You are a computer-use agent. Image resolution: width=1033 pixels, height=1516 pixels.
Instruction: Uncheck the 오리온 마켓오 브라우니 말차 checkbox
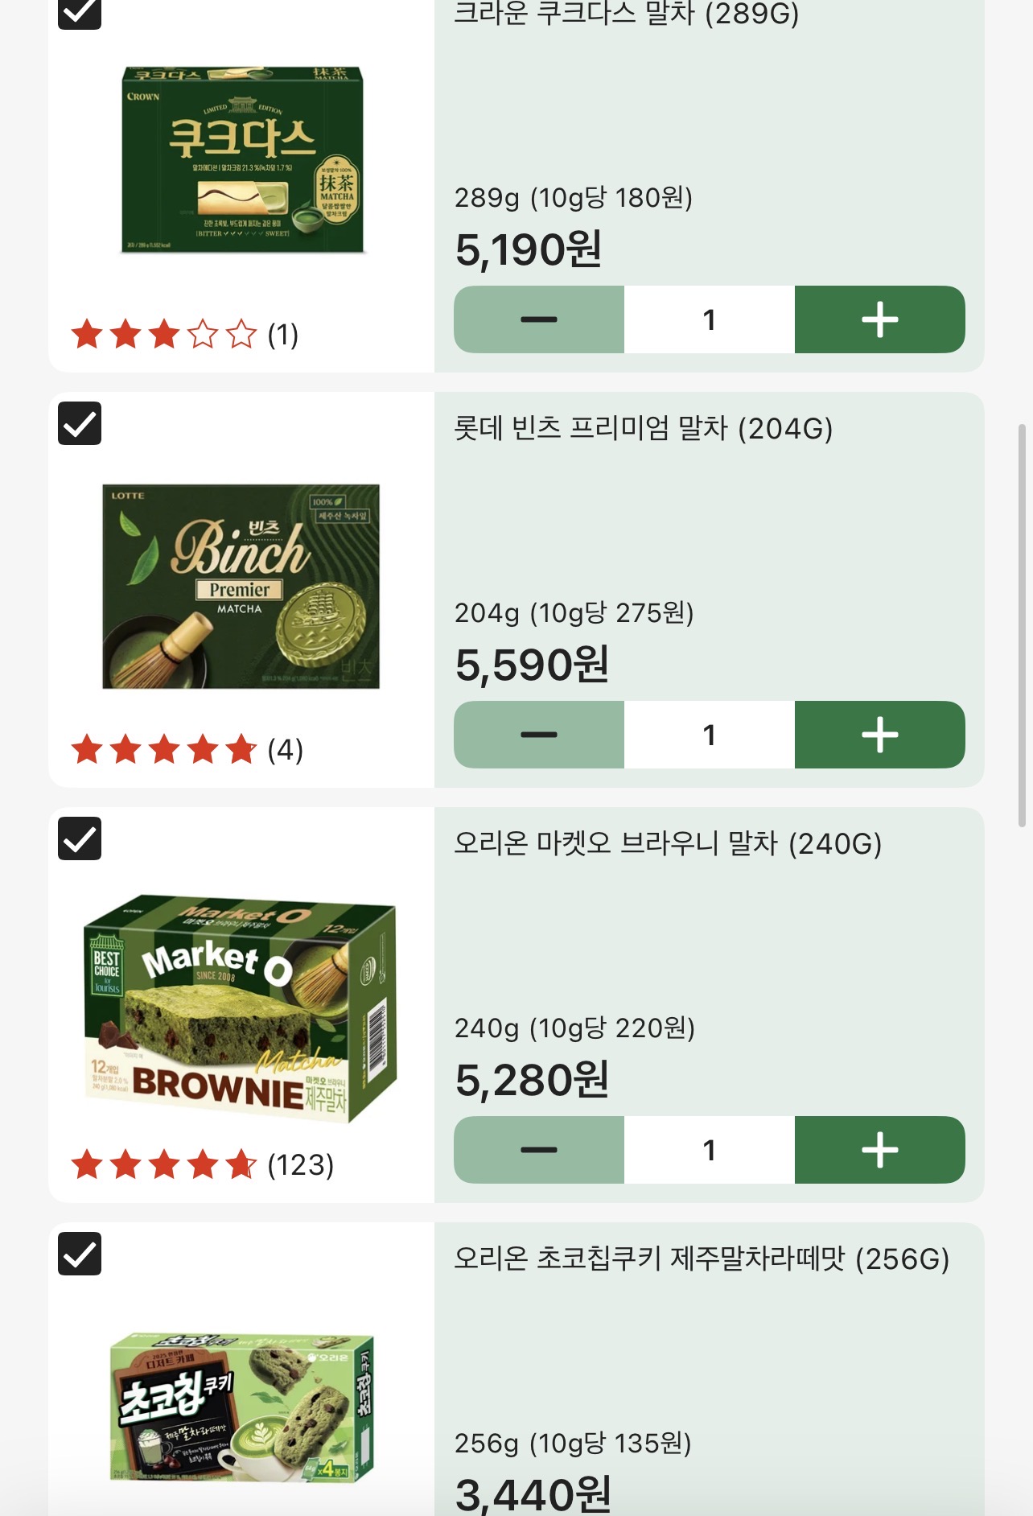pyautogui.click(x=80, y=838)
